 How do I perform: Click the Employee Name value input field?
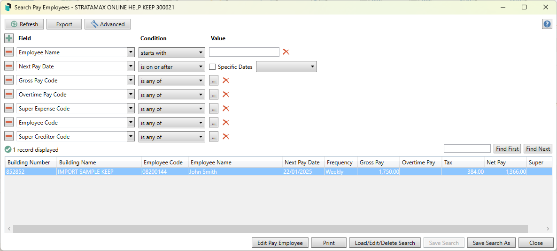pyautogui.click(x=244, y=52)
